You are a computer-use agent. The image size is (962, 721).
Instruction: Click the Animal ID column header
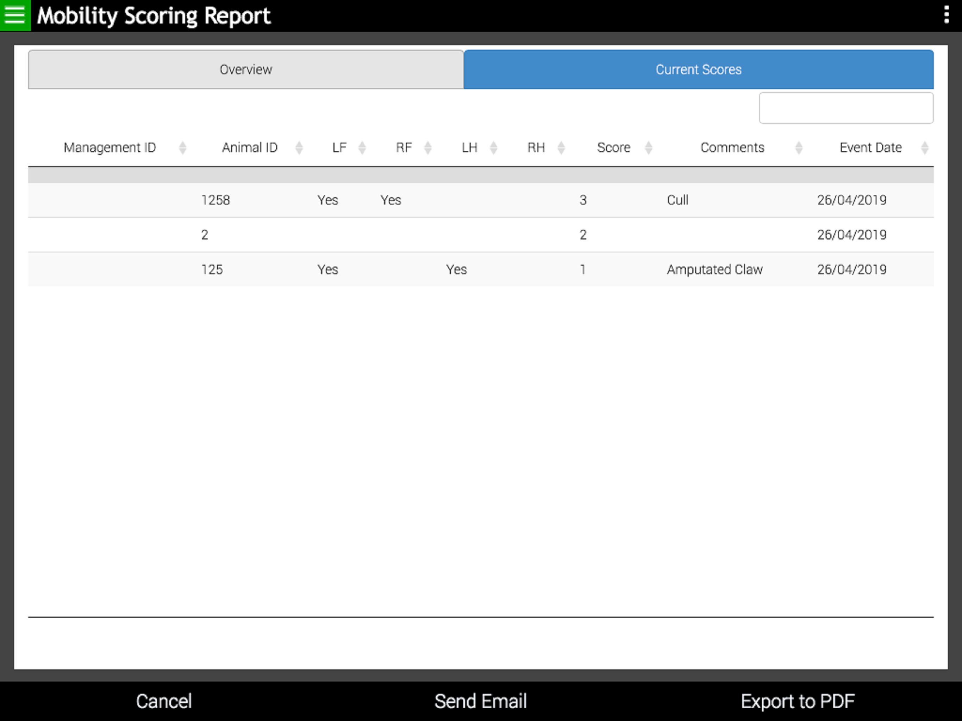click(x=250, y=148)
